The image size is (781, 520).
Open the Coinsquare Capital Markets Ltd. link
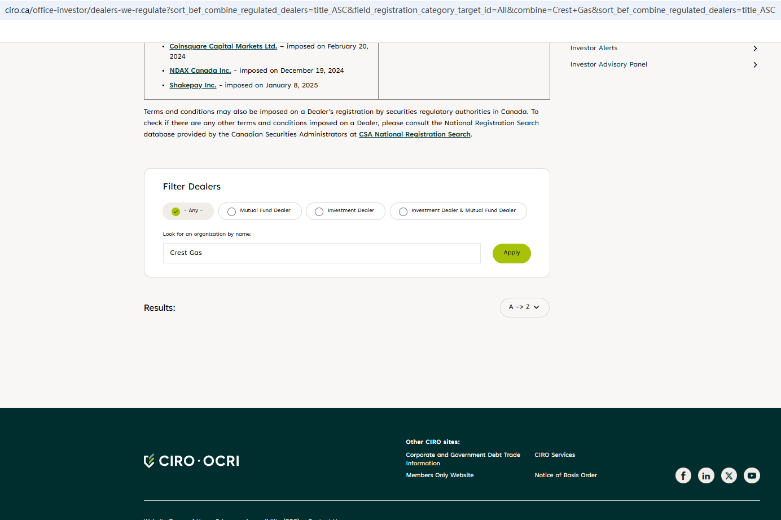tap(223, 47)
